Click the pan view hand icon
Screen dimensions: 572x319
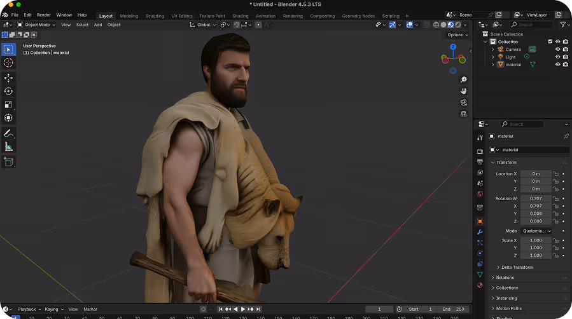(x=464, y=91)
